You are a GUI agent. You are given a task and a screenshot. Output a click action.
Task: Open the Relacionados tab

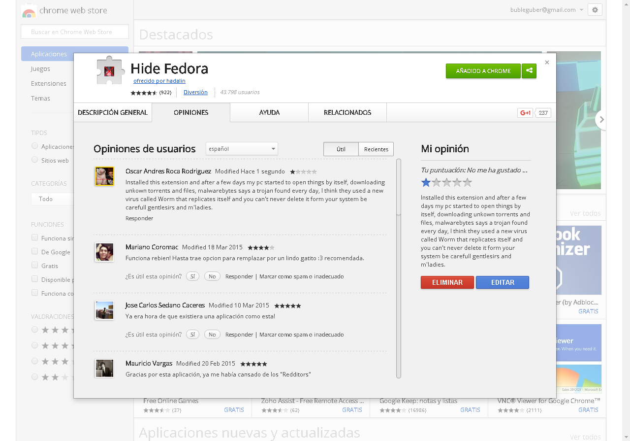coord(347,112)
